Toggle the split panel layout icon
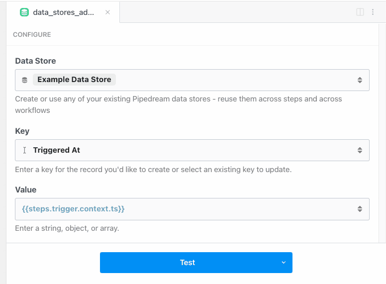The image size is (386, 284). [360, 12]
